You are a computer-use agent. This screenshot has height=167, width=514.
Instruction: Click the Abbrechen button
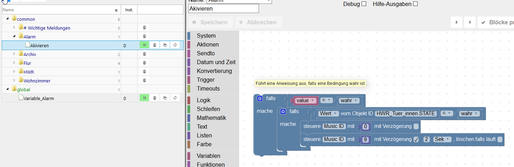pyautogui.click(x=259, y=22)
